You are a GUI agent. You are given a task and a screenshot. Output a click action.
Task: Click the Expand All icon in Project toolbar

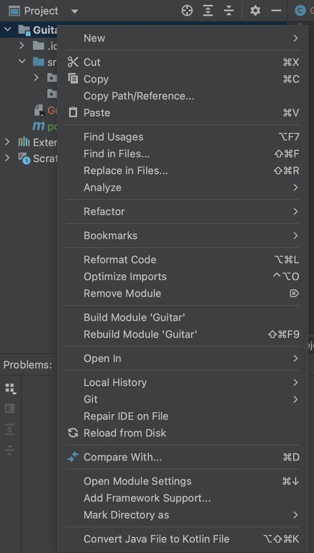(x=208, y=11)
